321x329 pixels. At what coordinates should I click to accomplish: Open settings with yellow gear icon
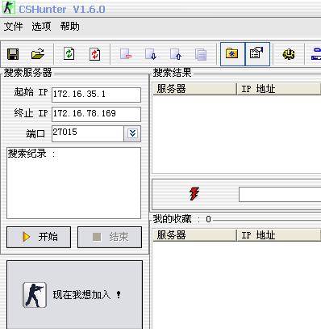click(289, 54)
